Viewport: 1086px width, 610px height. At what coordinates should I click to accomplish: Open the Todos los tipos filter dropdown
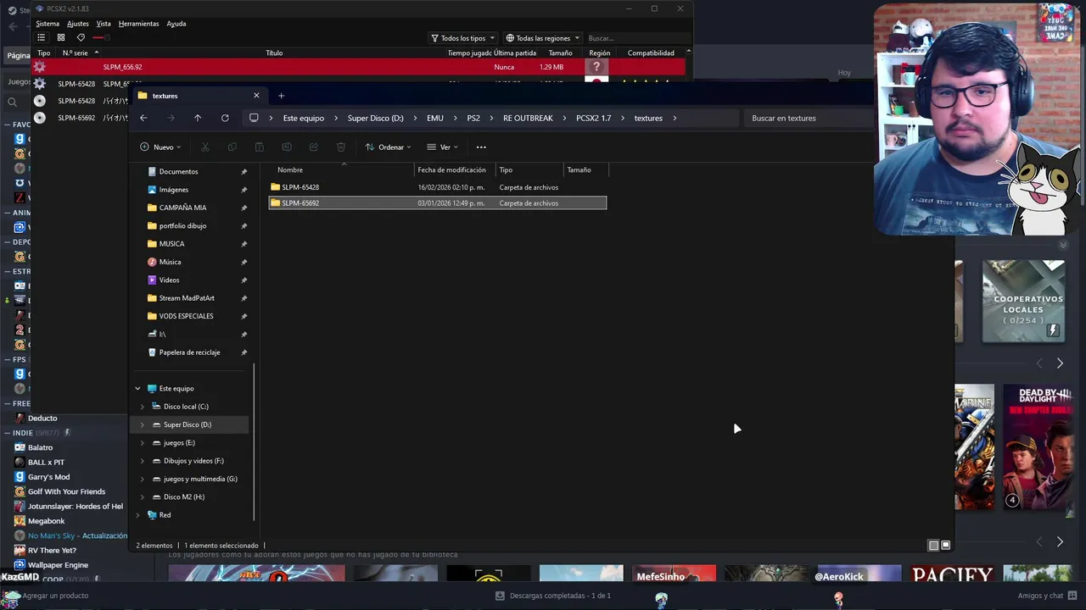[x=462, y=38]
